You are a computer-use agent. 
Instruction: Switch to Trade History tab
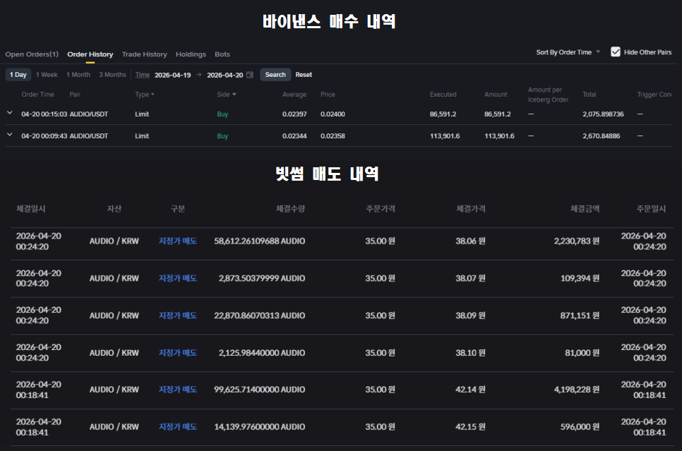tap(145, 54)
